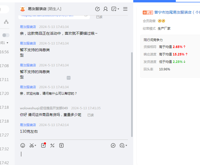Select the 17:42 conversation entry
This screenshot has width=200, height=165.
[4, 163]
